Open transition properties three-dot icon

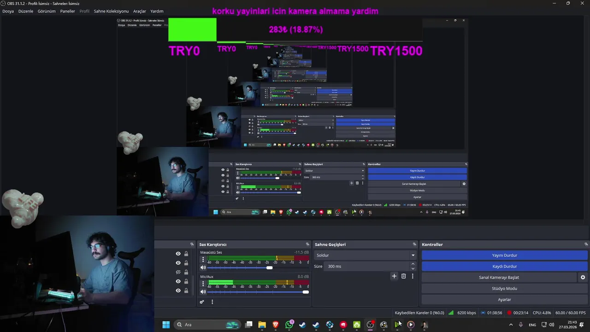[413, 276]
